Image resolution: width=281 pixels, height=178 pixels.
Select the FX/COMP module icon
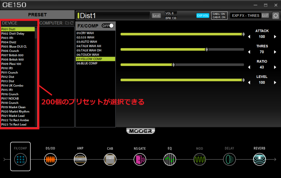(20, 159)
